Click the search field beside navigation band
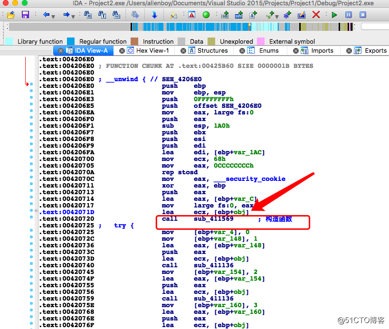Image resolution: width=389 pixels, height=329 pixels. coord(375,27)
